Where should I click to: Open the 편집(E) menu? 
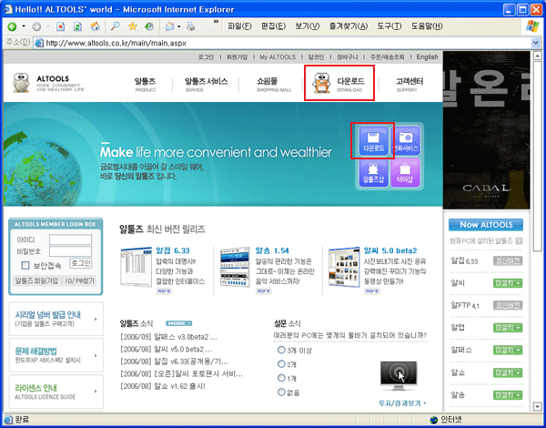273,26
